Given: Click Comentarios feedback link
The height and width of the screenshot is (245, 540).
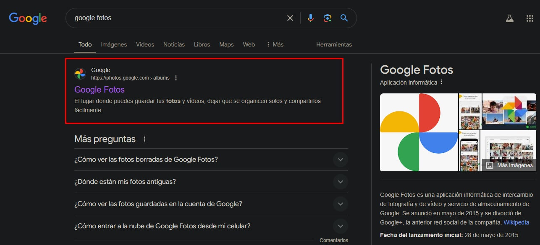Looking at the screenshot, I should [x=334, y=240].
